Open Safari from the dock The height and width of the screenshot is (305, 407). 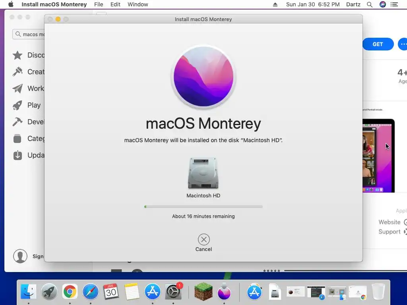coord(90,292)
